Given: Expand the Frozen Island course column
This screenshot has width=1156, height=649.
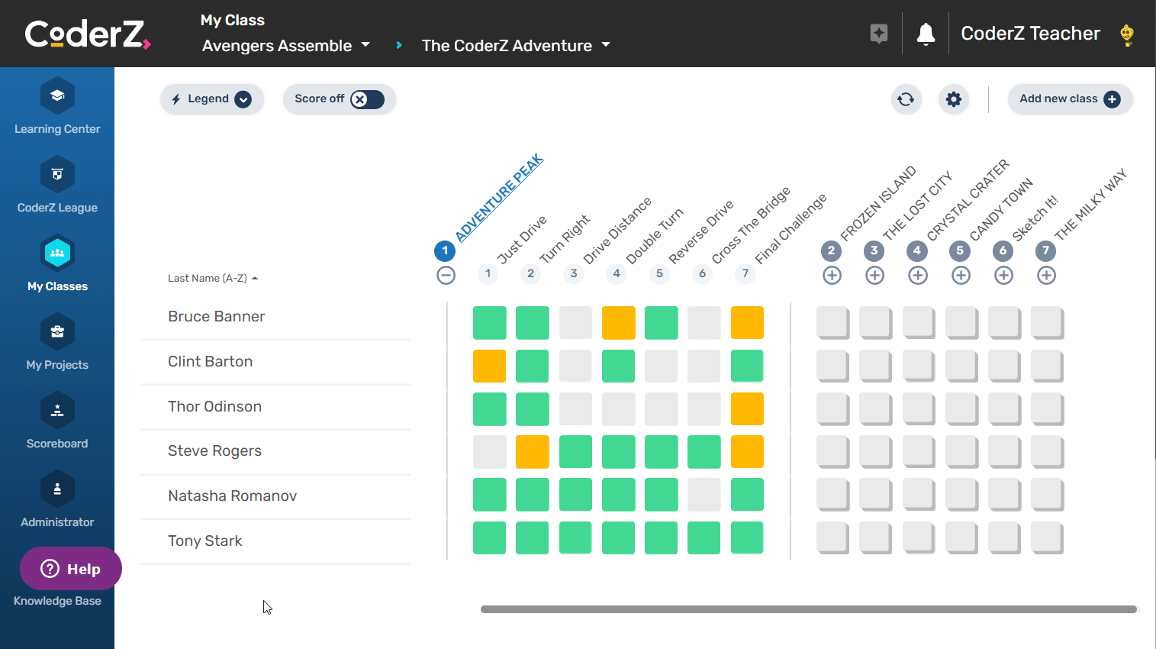Looking at the screenshot, I should (x=832, y=276).
